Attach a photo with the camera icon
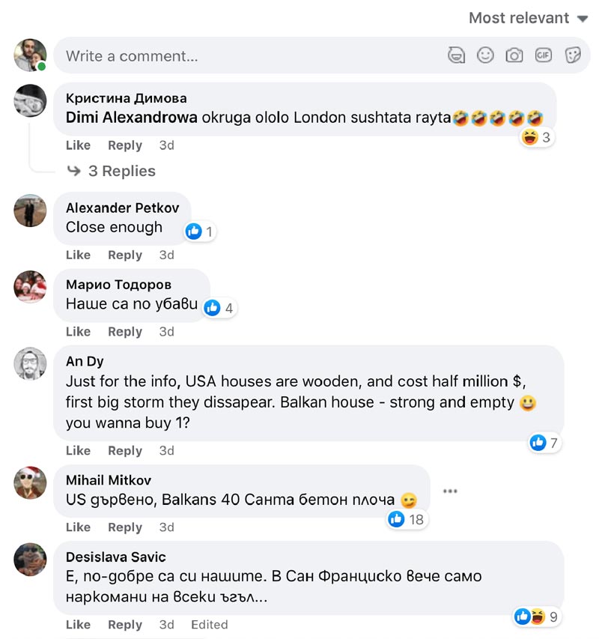 [514, 55]
